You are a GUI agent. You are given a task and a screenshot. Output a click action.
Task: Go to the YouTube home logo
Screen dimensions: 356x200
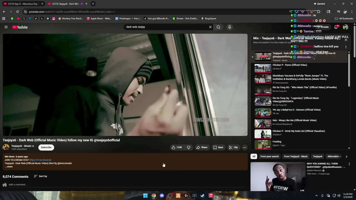tap(20, 27)
